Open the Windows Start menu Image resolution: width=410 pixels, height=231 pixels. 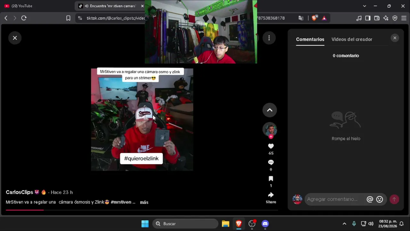click(x=145, y=224)
